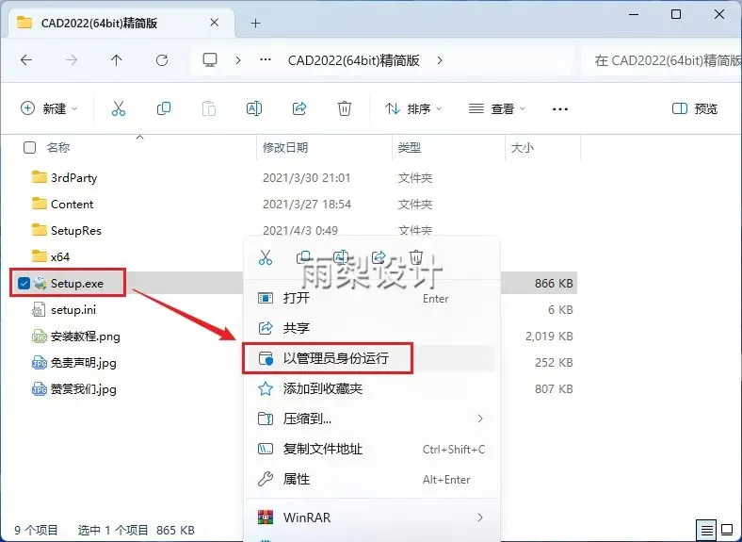
Task: Choose 以管理员身份运行 in the context menu
Action: tap(371, 358)
